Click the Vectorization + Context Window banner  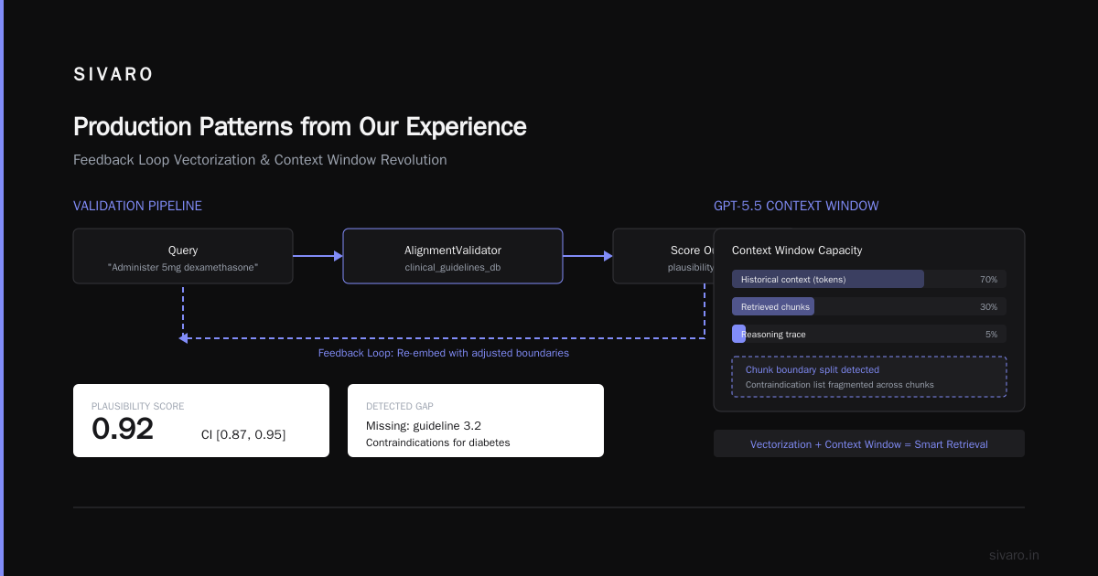tap(869, 443)
